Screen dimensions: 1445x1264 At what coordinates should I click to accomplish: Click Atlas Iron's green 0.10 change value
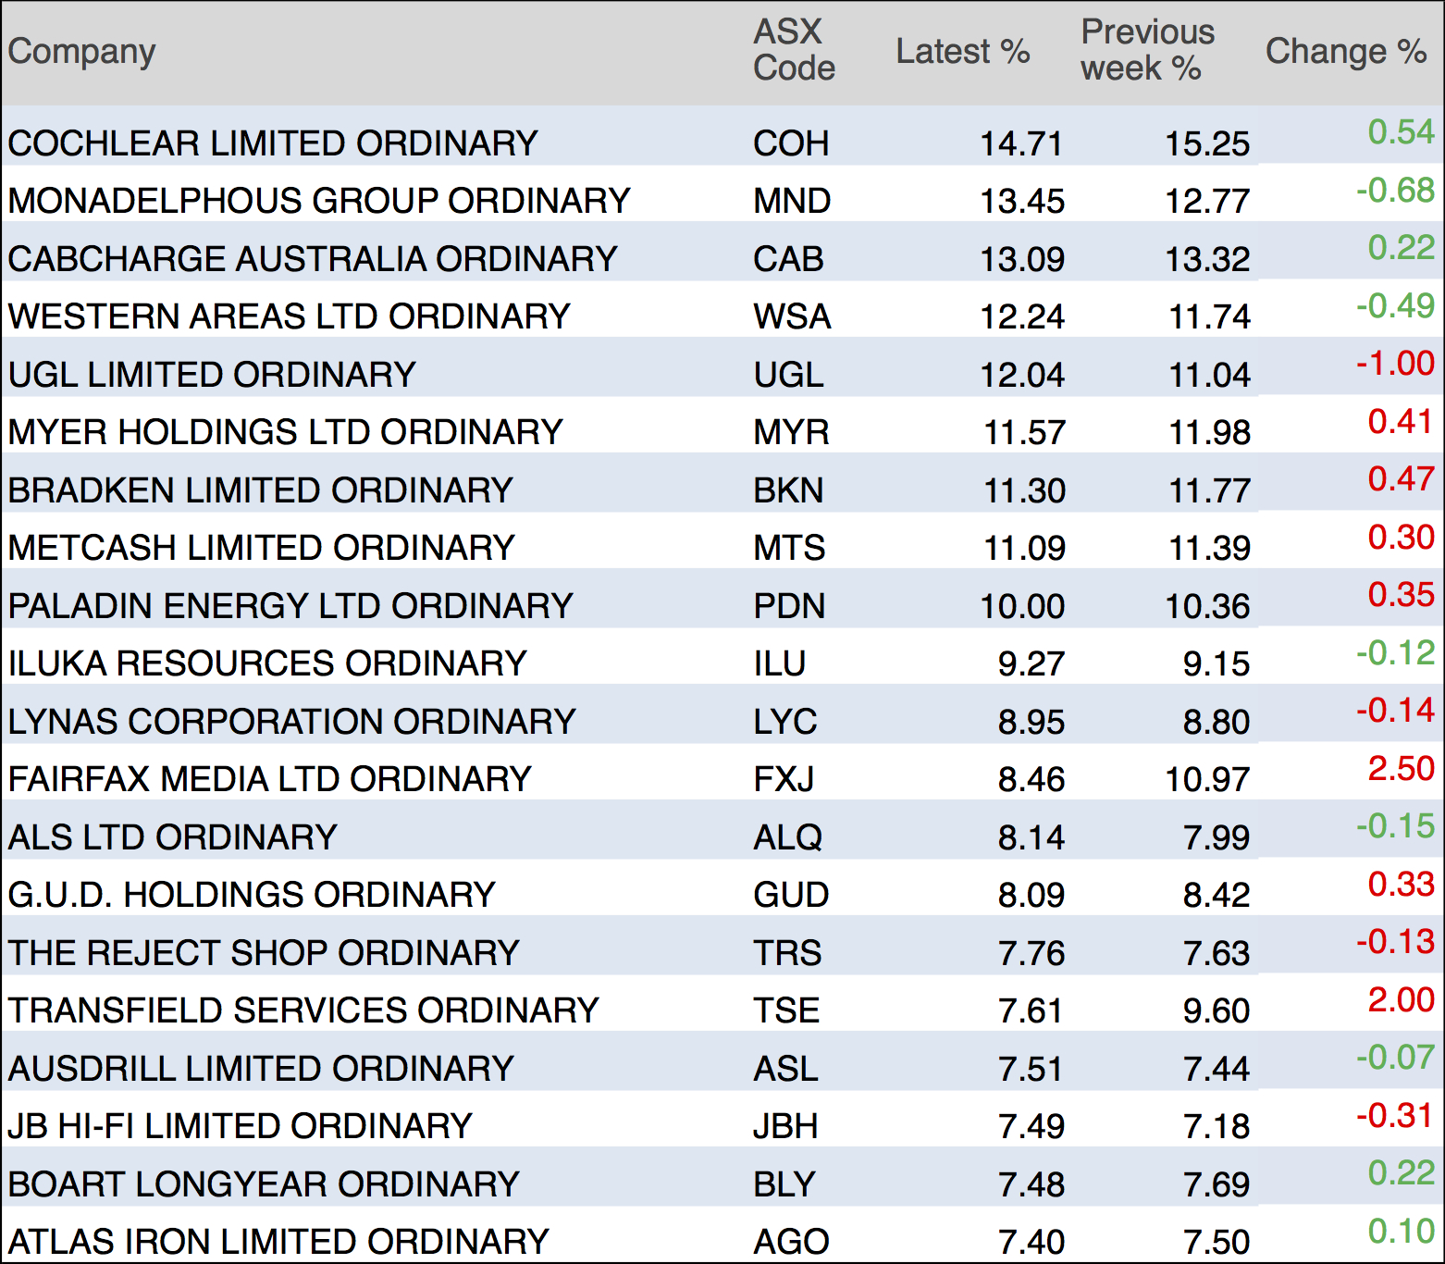point(1401,1231)
